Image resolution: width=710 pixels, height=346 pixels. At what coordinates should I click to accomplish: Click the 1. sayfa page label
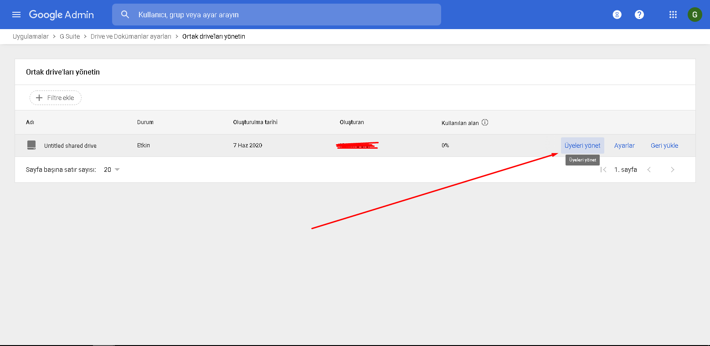click(x=626, y=170)
